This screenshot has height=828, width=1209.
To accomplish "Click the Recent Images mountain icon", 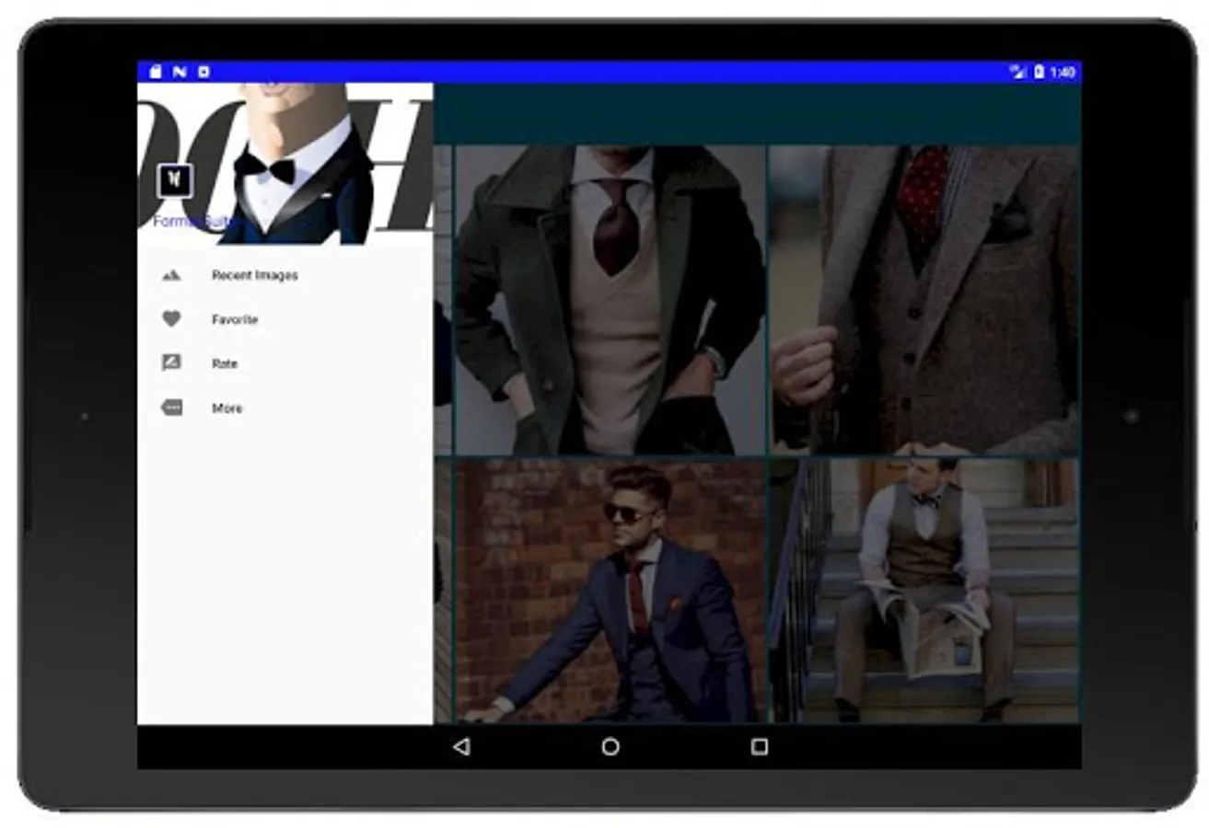I will point(171,275).
